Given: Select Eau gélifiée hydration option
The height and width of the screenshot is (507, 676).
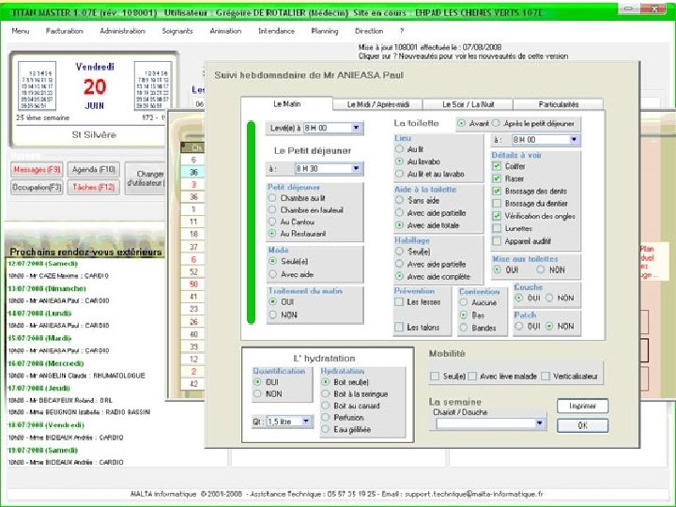Looking at the screenshot, I should coord(326,429).
